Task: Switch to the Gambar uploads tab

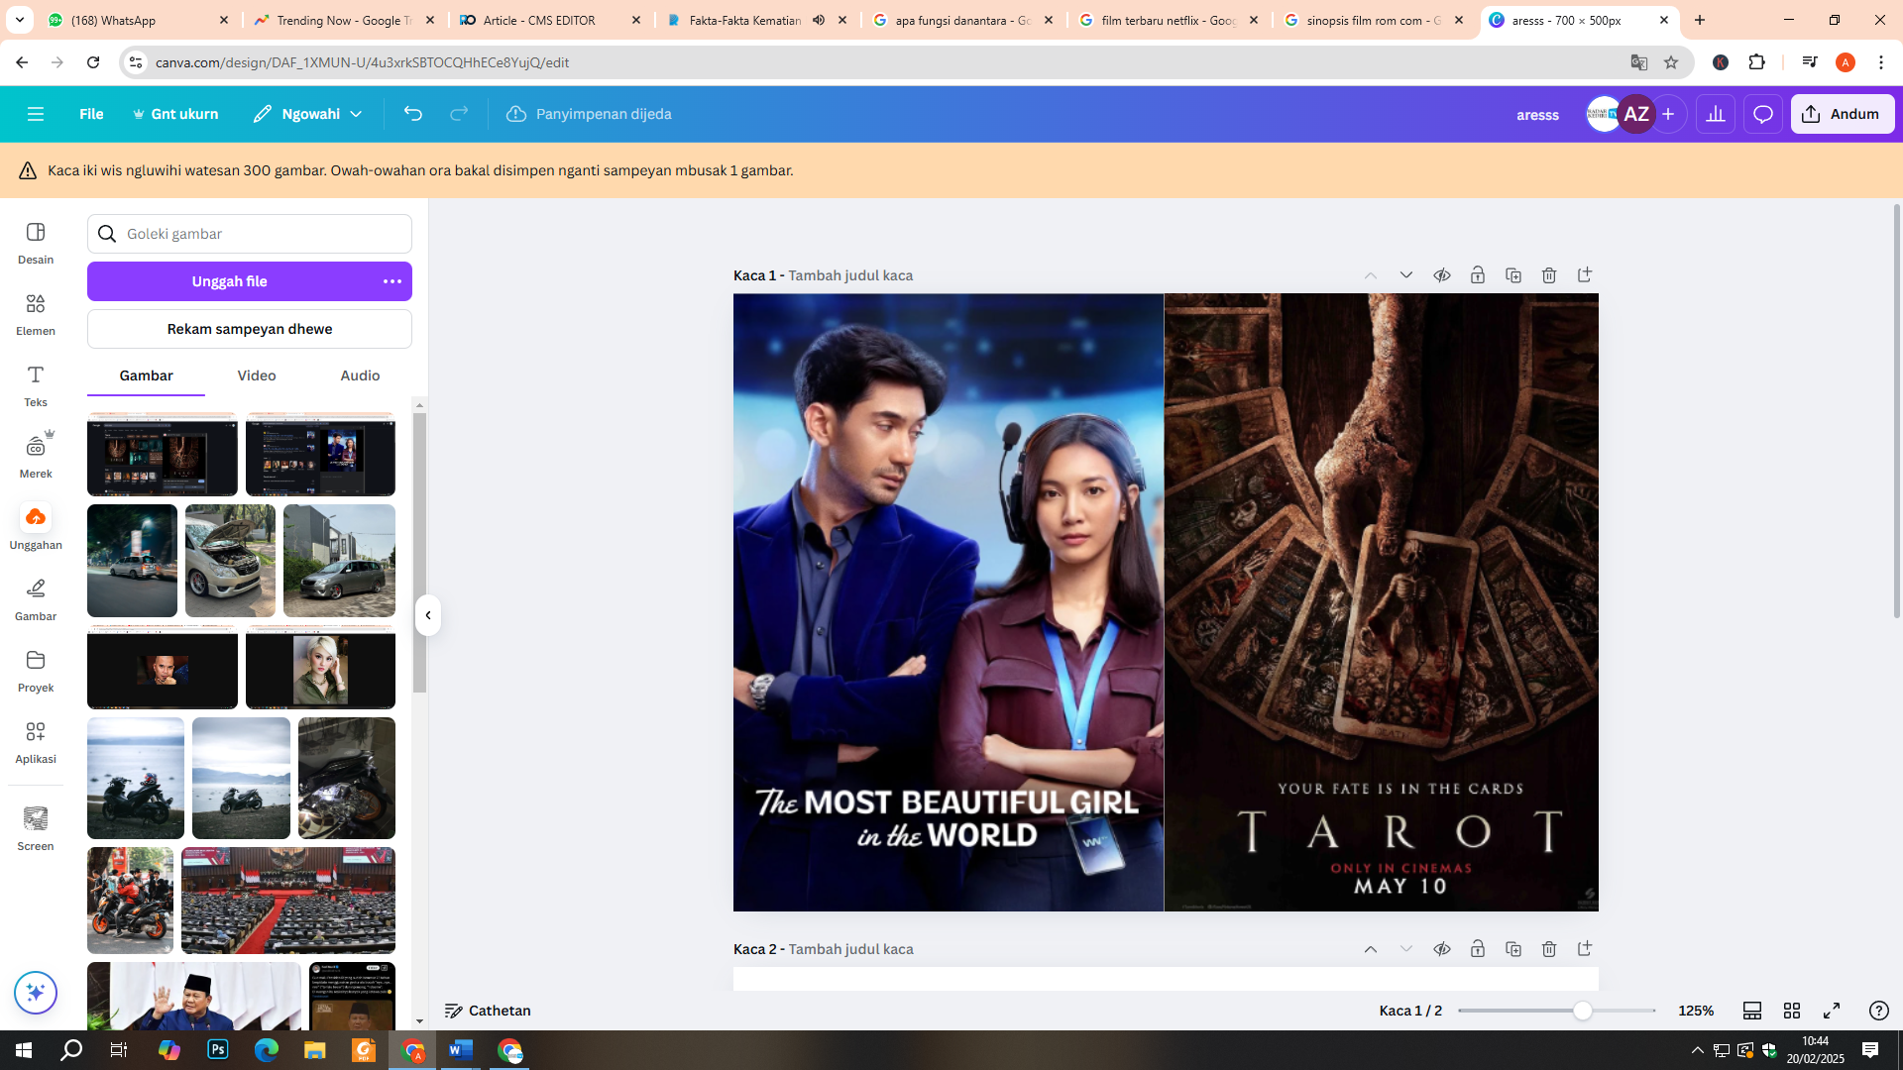Action: coord(146,375)
